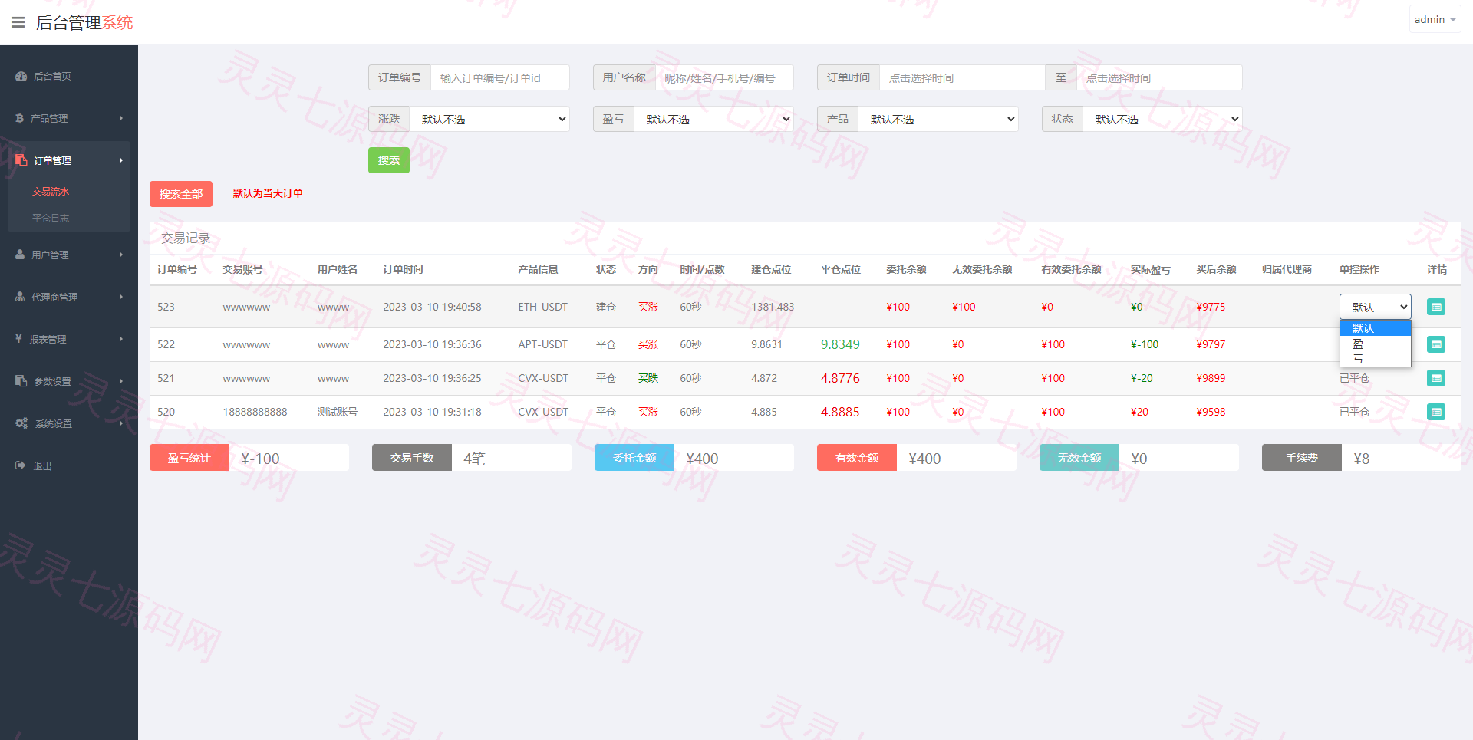Toggle the hamburger sidebar menu icon

click(x=18, y=22)
